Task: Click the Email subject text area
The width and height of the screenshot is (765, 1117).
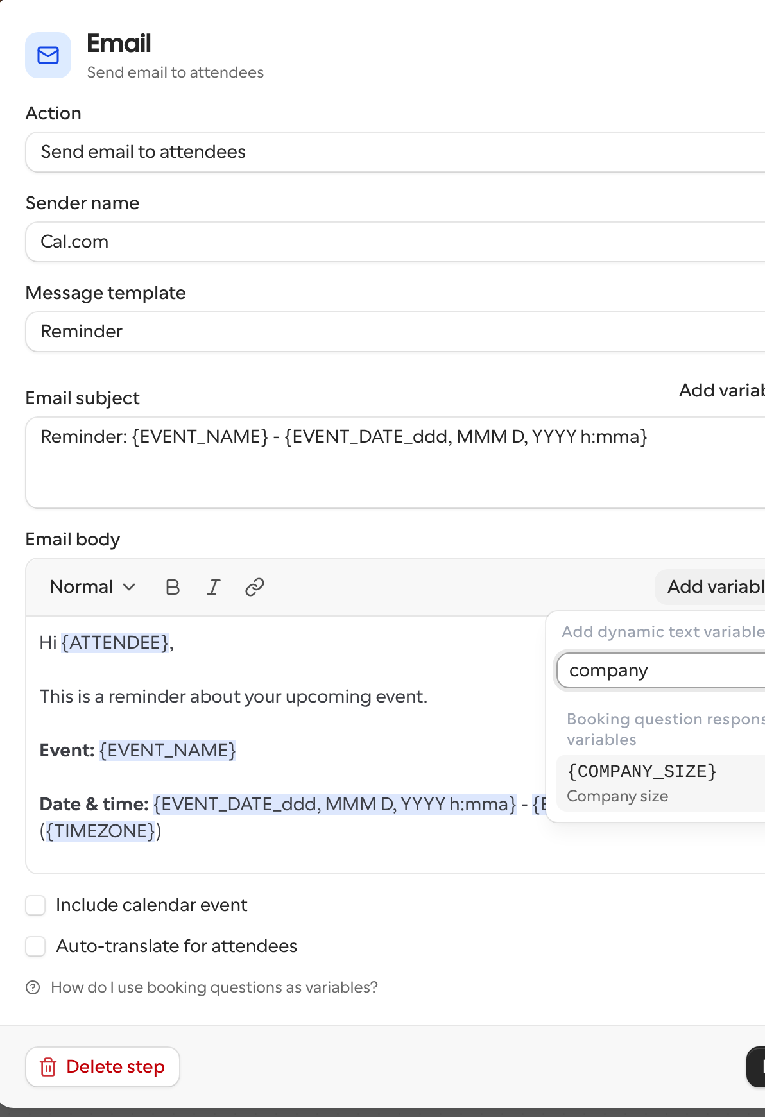Action: pyautogui.click(x=395, y=463)
